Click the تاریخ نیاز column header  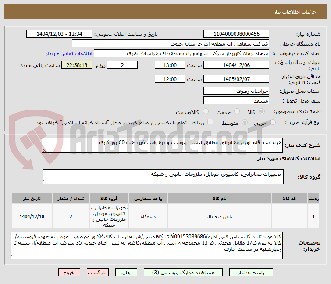click(x=32, y=199)
